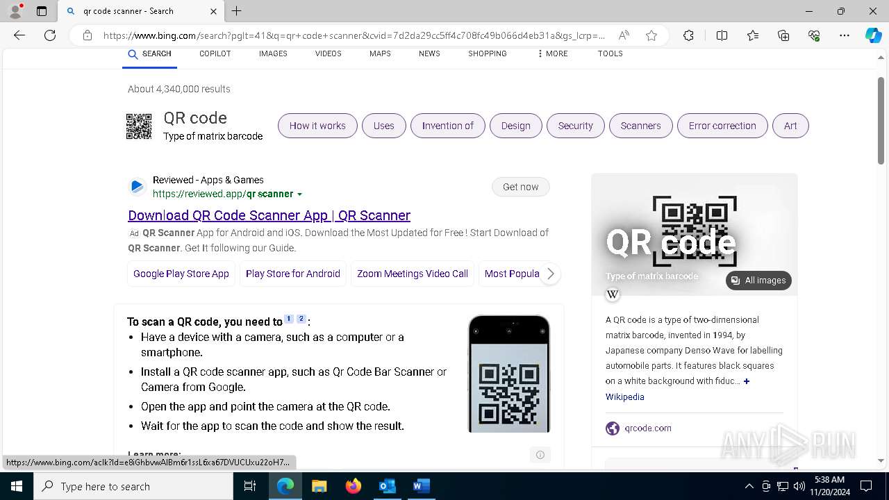Toggle split screen view
The image size is (889, 500).
click(722, 35)
